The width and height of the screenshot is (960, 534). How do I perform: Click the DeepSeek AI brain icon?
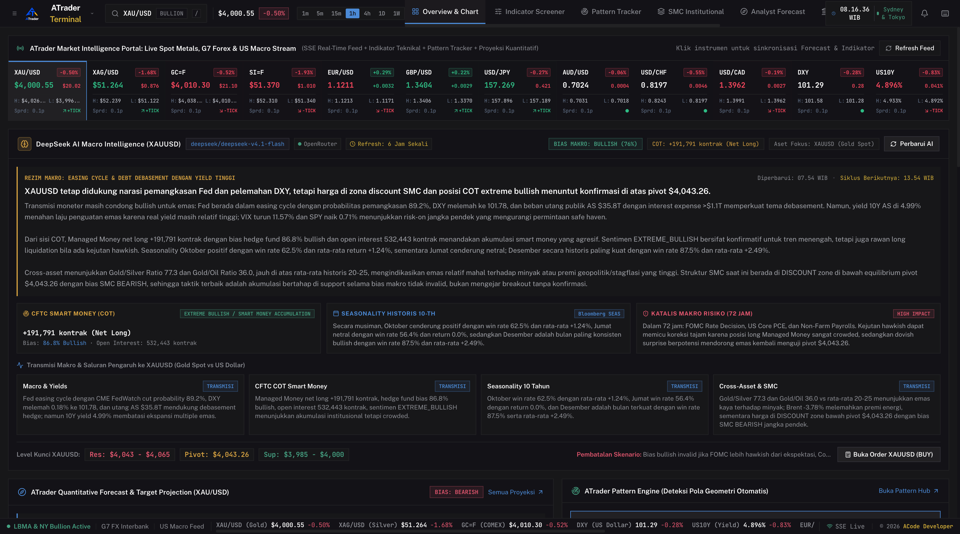click(25, 144)
